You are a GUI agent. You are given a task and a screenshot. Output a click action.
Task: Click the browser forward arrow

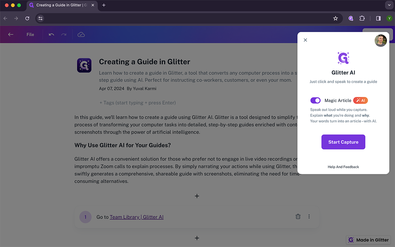(16, 19)
